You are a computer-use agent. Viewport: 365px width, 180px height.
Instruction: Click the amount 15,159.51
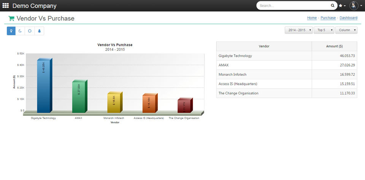(347, 84)
